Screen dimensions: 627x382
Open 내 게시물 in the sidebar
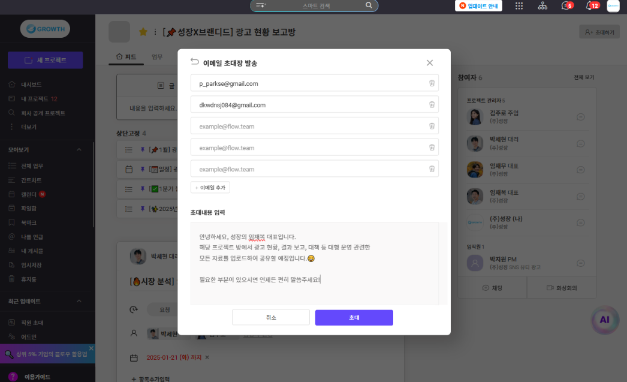[x=32, y=251]
